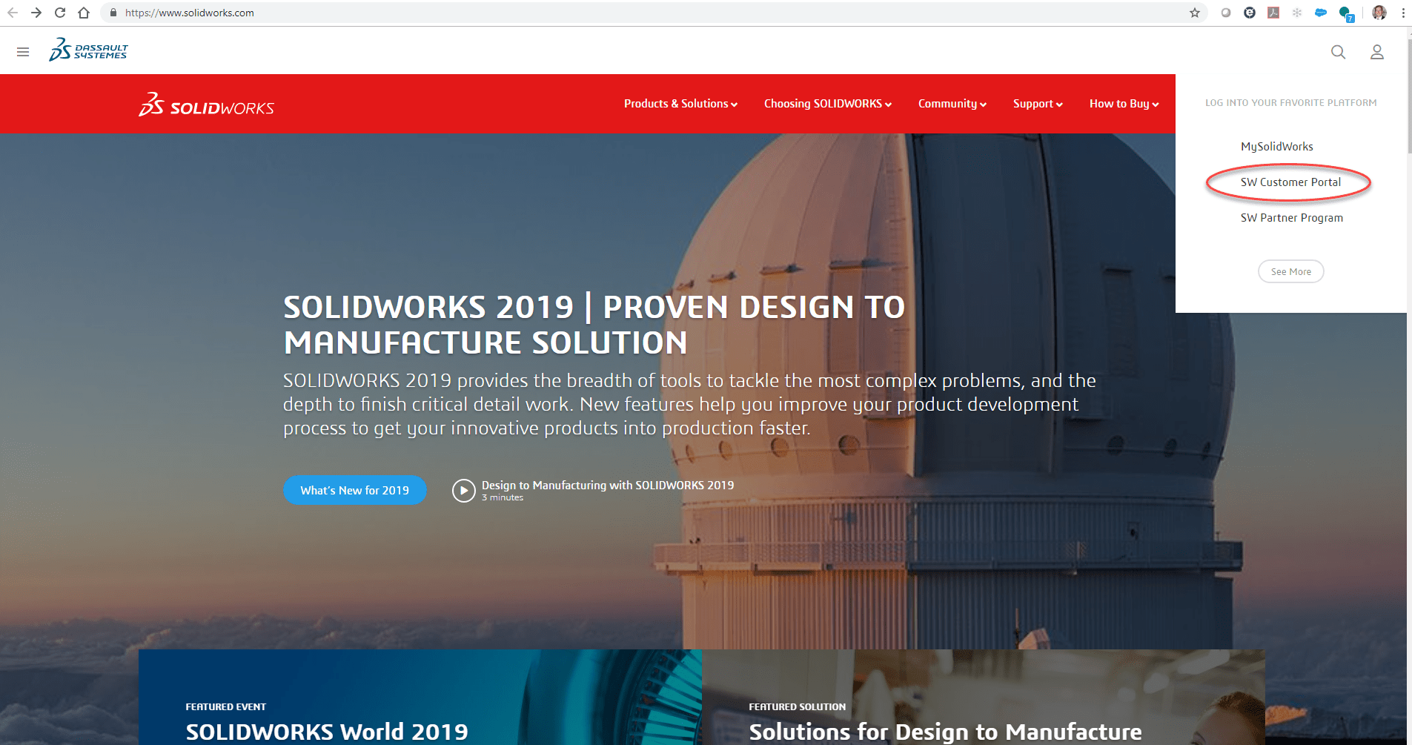Open the Chrome three-dot menu
This screenshot has height=745, width=1412.
(x=1403, y=13)
